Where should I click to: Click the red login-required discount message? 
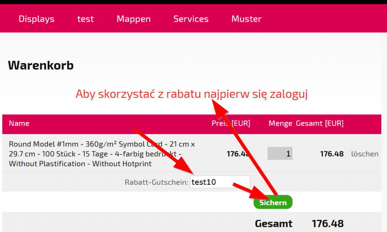[192, 94]
